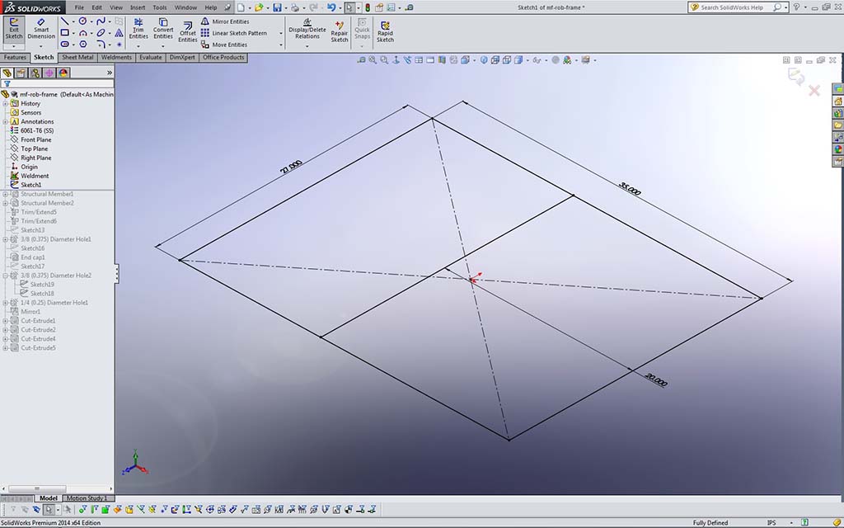
Task: Open the Insert menu
Action: click(137, 7)
